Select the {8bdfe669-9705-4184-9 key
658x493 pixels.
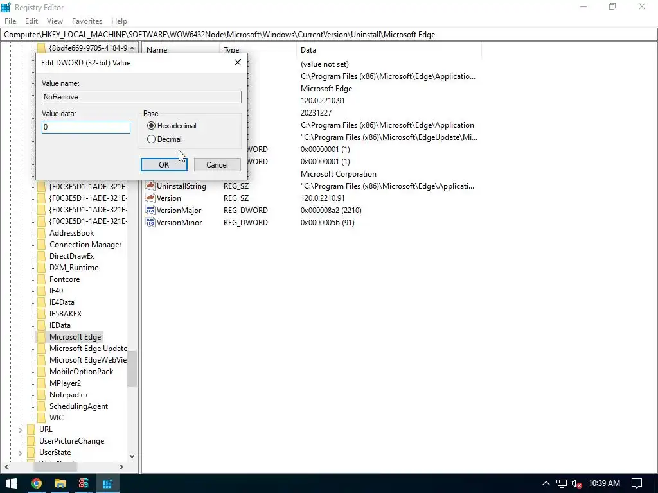[x=87, y=48]
